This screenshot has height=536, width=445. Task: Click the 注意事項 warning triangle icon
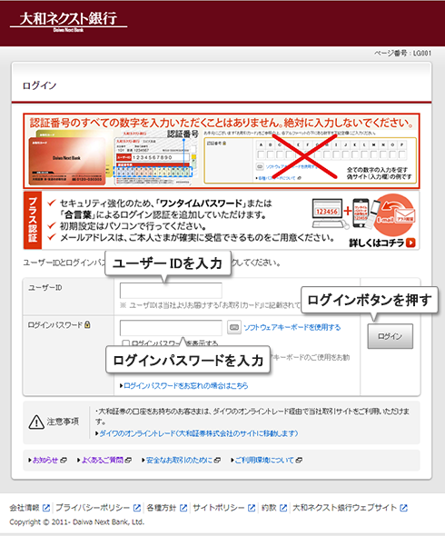(36, 422)
